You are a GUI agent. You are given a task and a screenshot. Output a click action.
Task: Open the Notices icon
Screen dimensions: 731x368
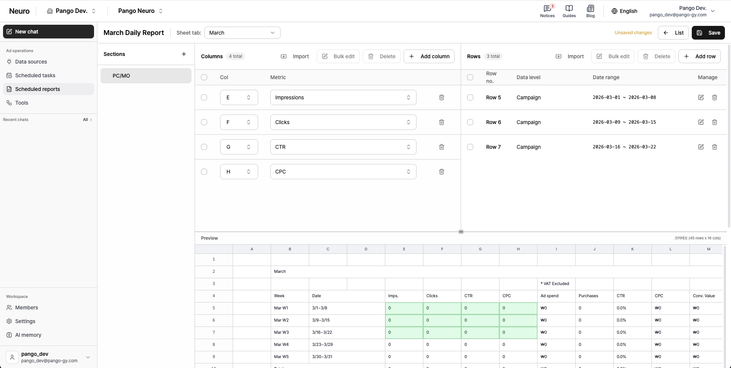pyautogui.click(x=547, y=8)
